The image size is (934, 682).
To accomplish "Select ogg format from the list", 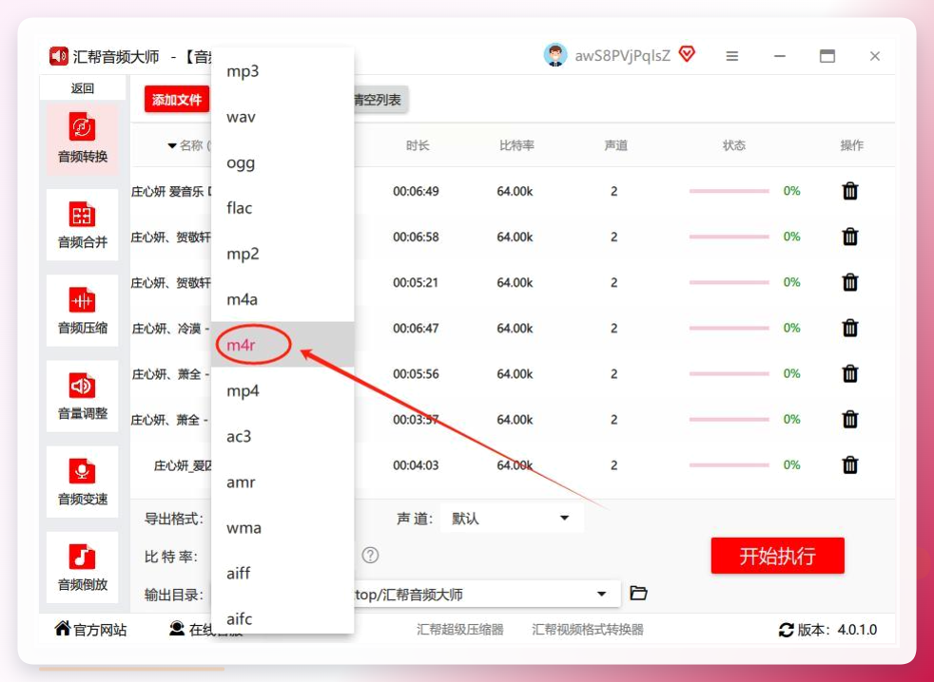I will coord(282,162).
